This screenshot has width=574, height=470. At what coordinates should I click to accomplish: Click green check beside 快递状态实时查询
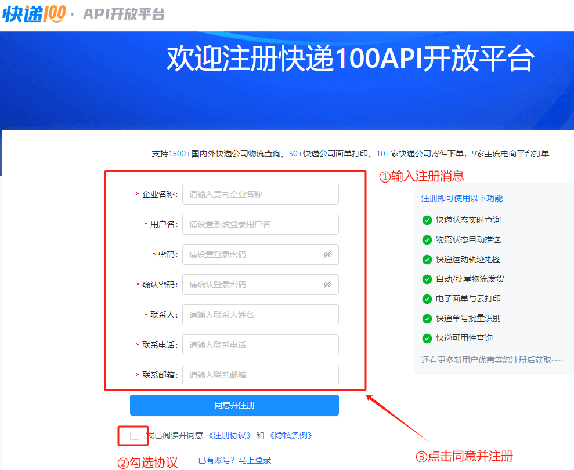tap(427, 220)
